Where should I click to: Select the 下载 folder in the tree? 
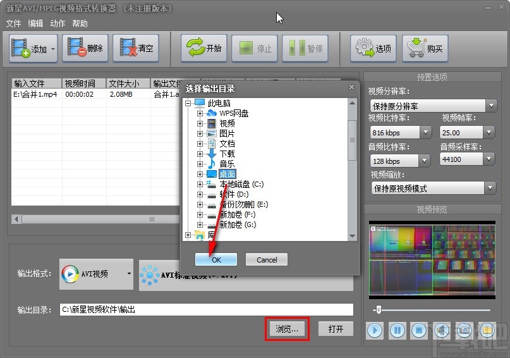(x=227, y=154)
